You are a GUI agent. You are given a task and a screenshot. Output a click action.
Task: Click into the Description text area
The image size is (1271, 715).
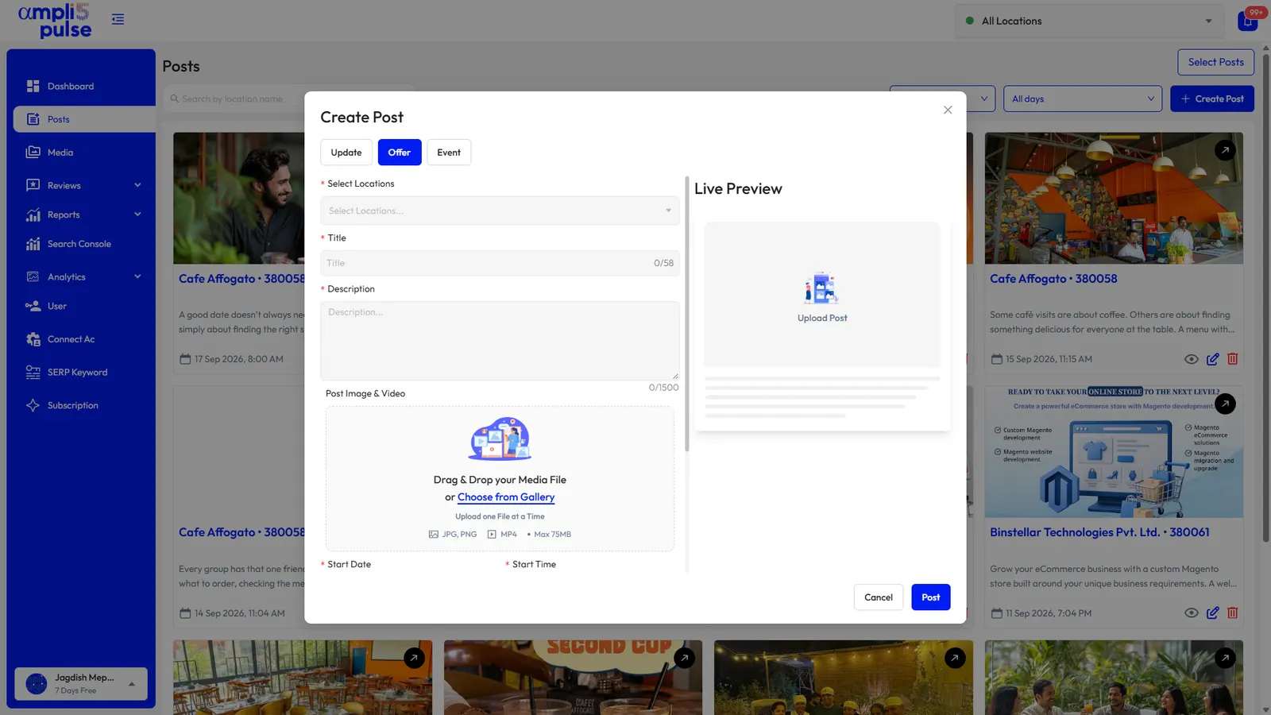[x=500, y=341]
